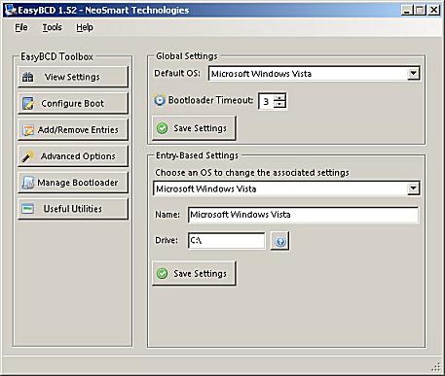Maximize the EasyBCD window
This screenshot has width=445, height=376.
click(x=420, y=10)
